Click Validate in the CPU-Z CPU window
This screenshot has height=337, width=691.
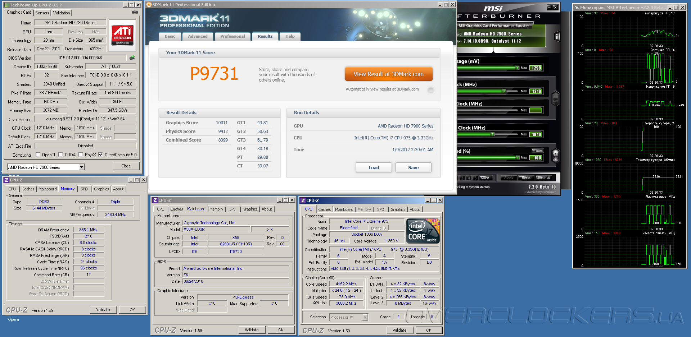(399, 330)
